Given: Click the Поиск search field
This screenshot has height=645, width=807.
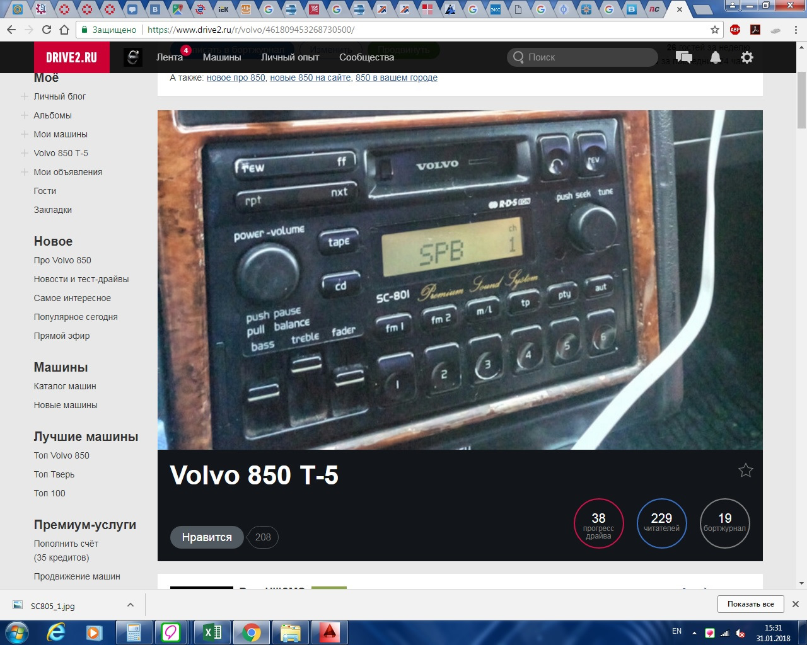Looking at the screenshot, I should pyautogui.click(x=583, y=57).
